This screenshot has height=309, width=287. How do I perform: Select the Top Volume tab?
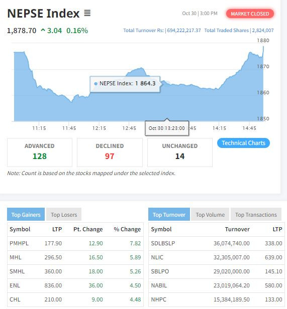click(210, 215)
